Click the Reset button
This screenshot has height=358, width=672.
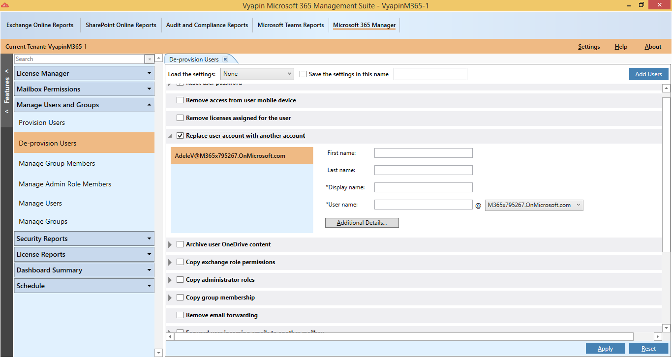click(648, 348)
